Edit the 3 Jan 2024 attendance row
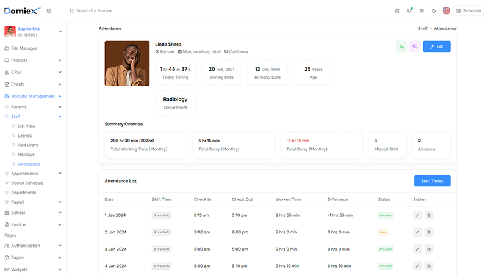The height and width of the screenshot is (275, 488). click(x=417, y=249)
